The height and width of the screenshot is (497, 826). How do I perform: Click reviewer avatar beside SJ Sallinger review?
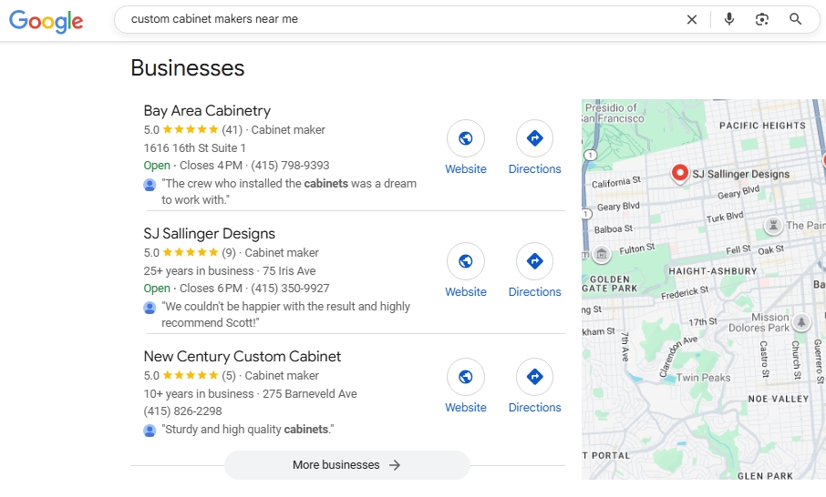pyautogui.click(x=150, y=308)
